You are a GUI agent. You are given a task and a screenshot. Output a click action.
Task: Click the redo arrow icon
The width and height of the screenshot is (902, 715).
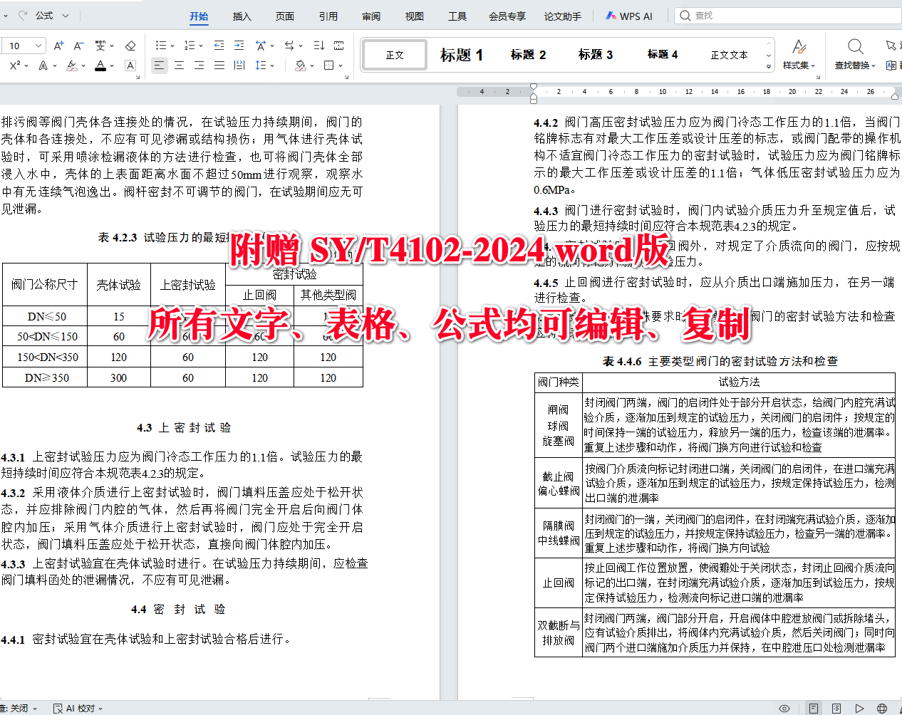point(23,15)
